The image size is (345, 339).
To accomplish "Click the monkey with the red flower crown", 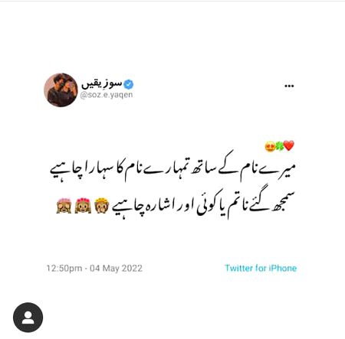I will (83, 206).
